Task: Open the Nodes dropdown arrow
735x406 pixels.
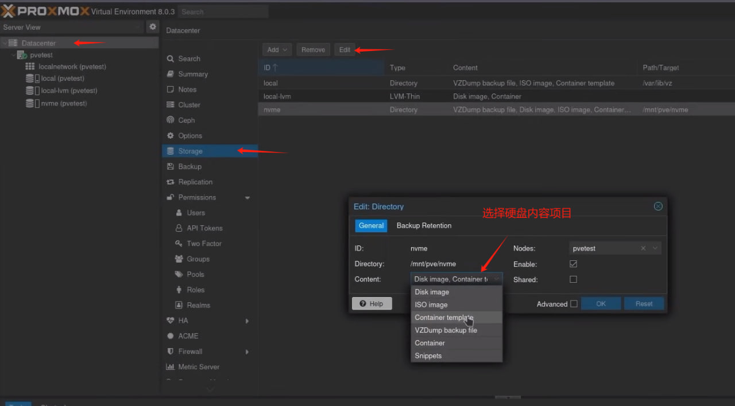Action: [655, 248]
